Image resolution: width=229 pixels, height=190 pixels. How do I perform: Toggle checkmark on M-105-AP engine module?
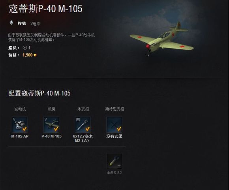24,129
